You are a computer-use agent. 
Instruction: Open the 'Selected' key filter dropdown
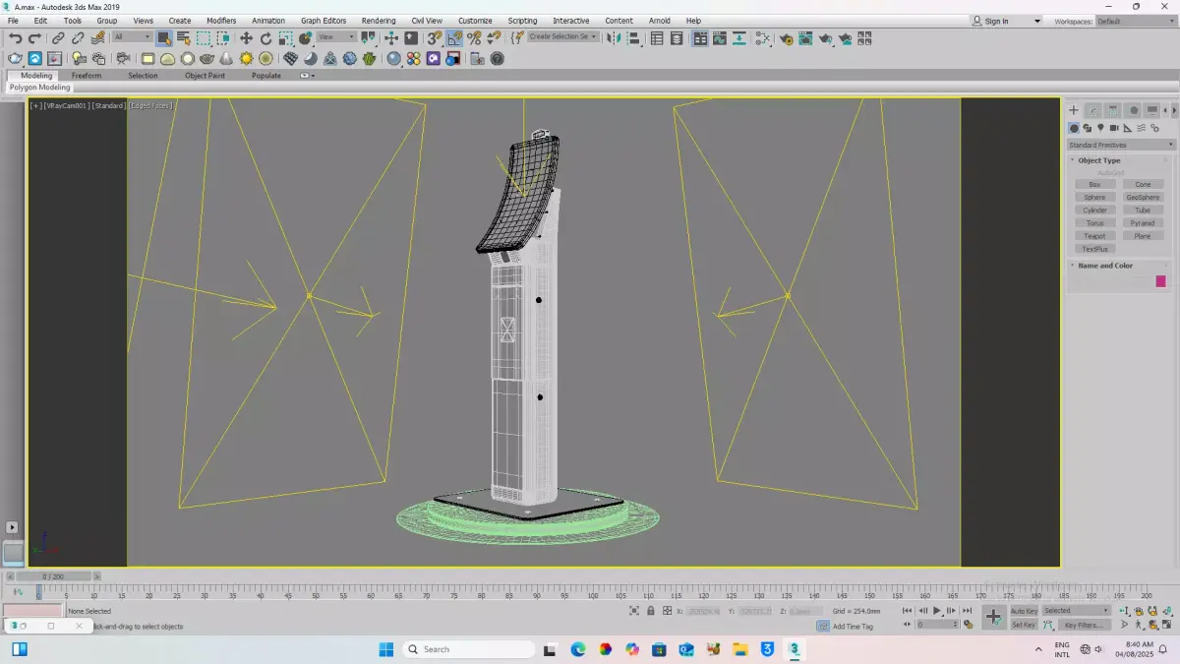(x=1077, y=611)
